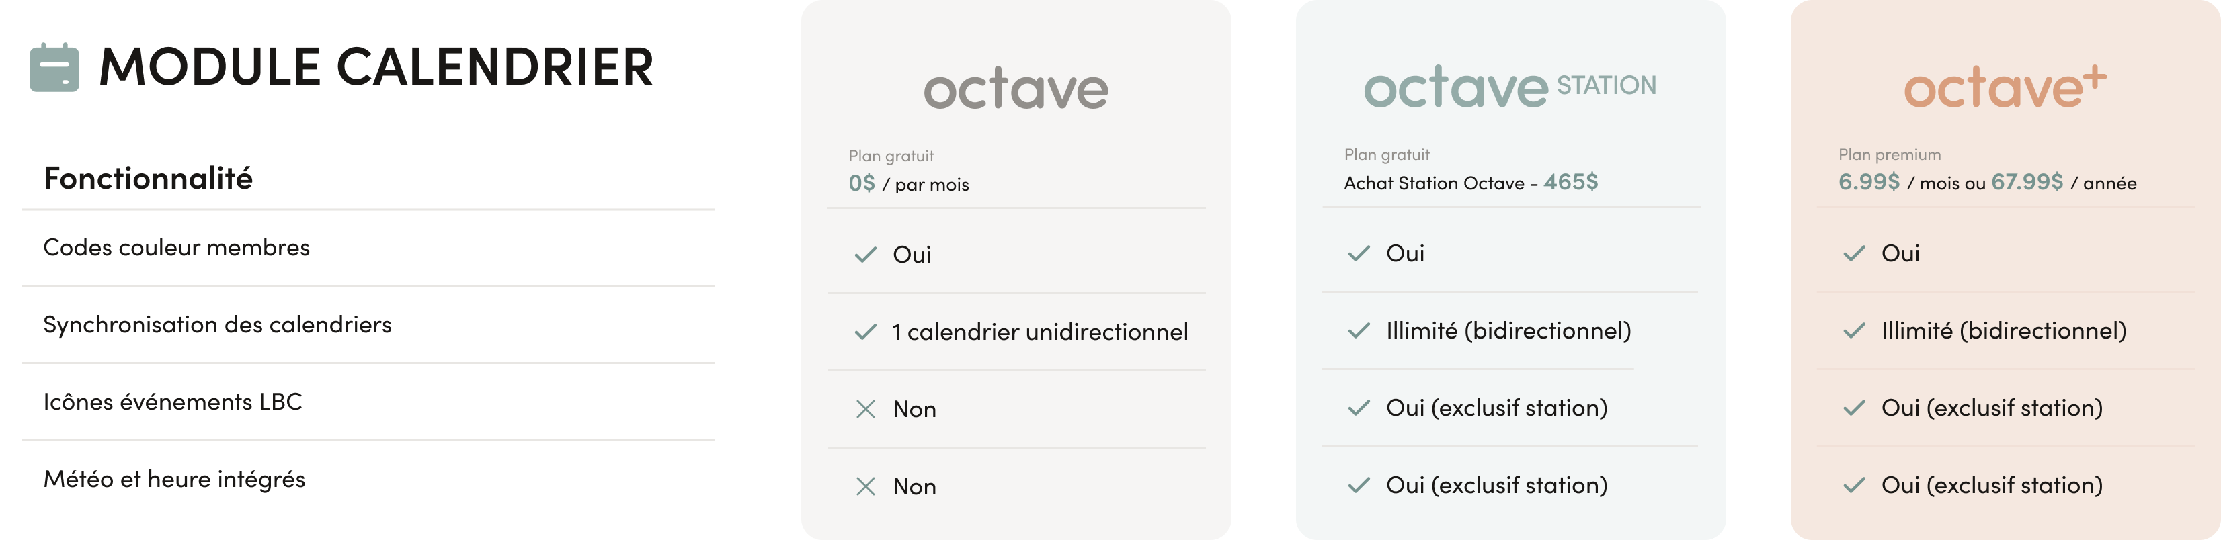Click the 'Fonctionnalité' column header
2221x540 pixels.
[149, 178]
